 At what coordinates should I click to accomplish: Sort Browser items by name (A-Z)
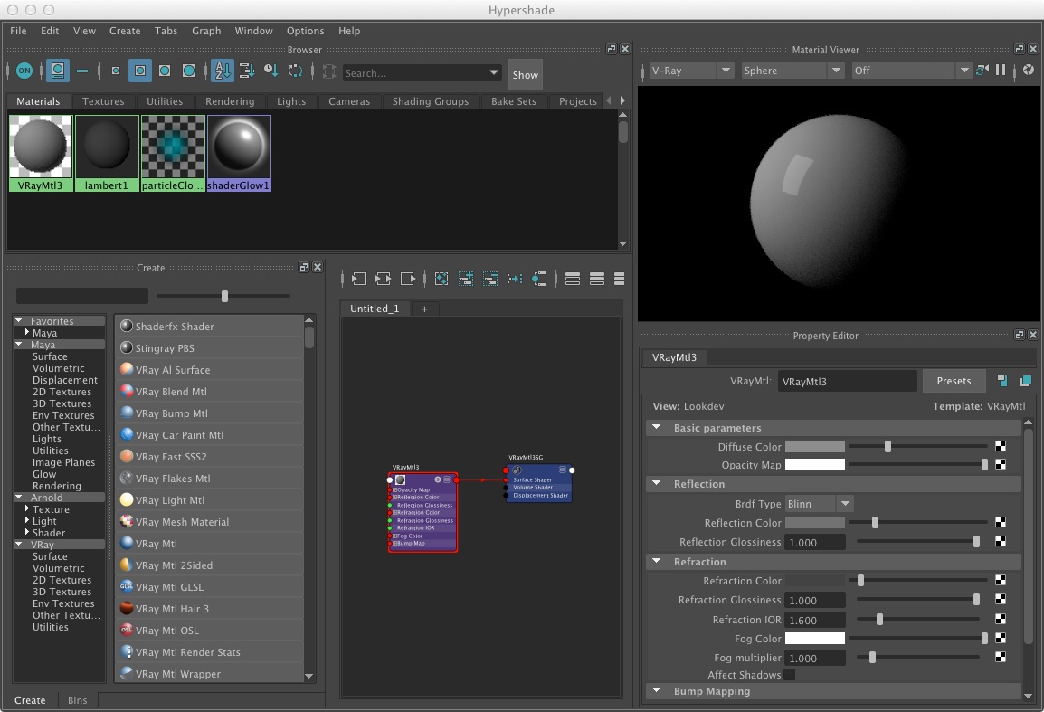[223, 71]
